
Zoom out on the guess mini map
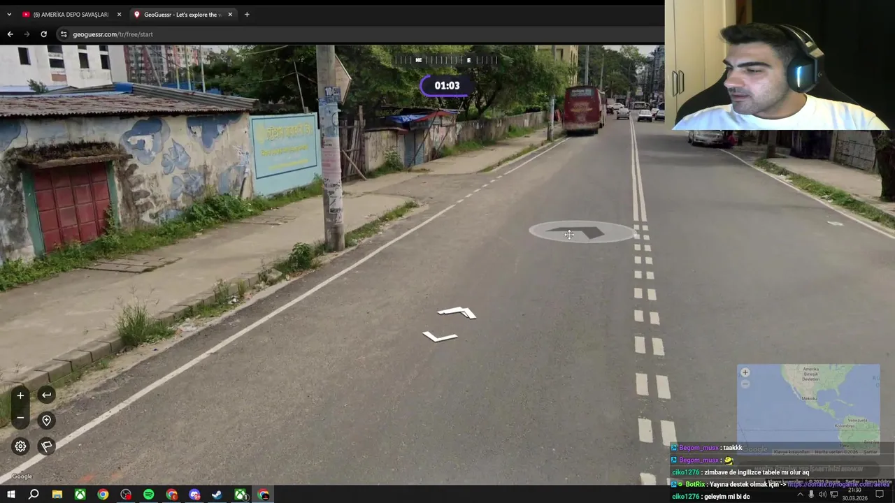coord(745,384)
